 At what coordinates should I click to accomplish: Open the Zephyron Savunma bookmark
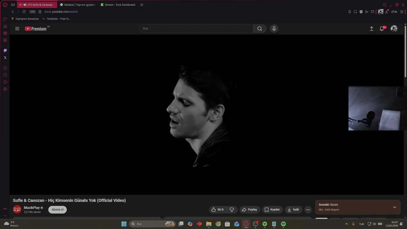[x=25, y=19]
